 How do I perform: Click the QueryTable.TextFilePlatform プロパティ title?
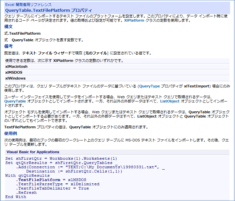pos(49,10)
